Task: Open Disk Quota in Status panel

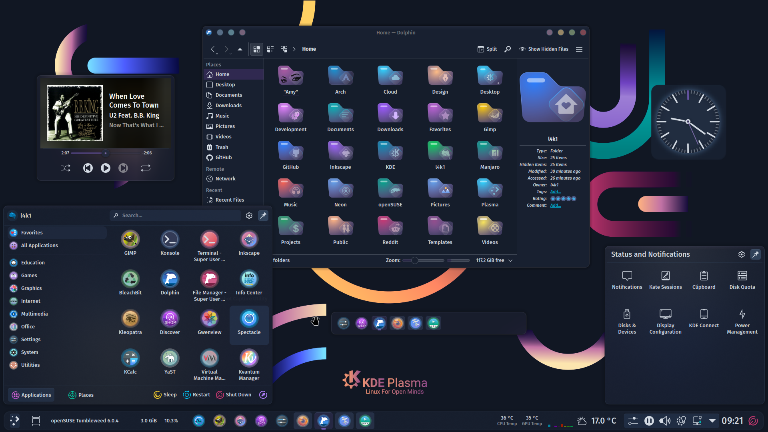Action: 742,280
